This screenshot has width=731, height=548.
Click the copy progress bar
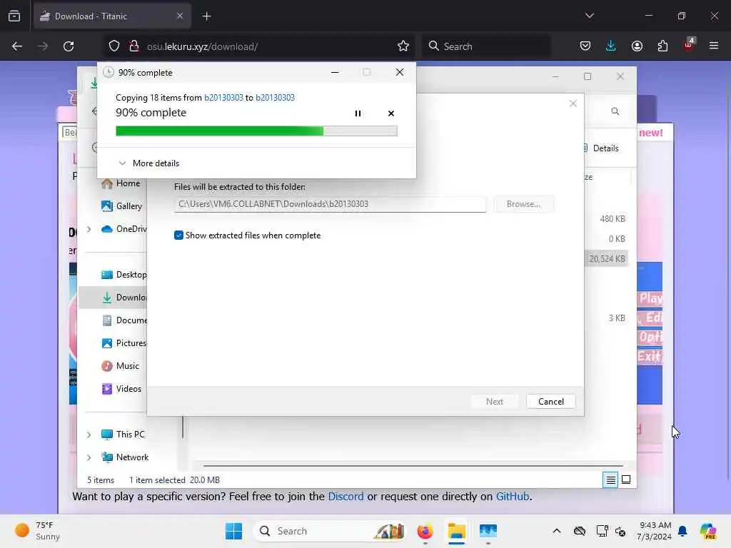256,131
